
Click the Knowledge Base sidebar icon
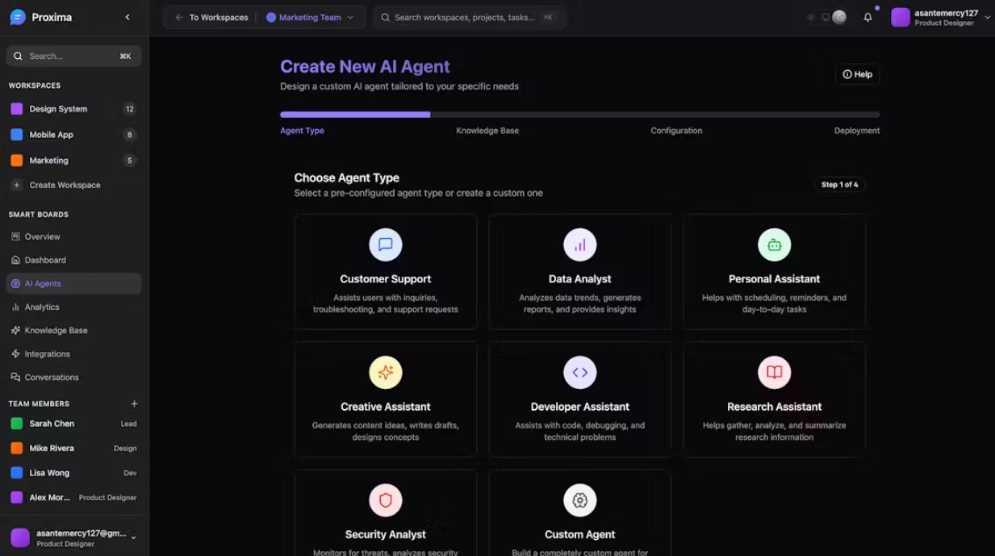click(x=15, y=330)
